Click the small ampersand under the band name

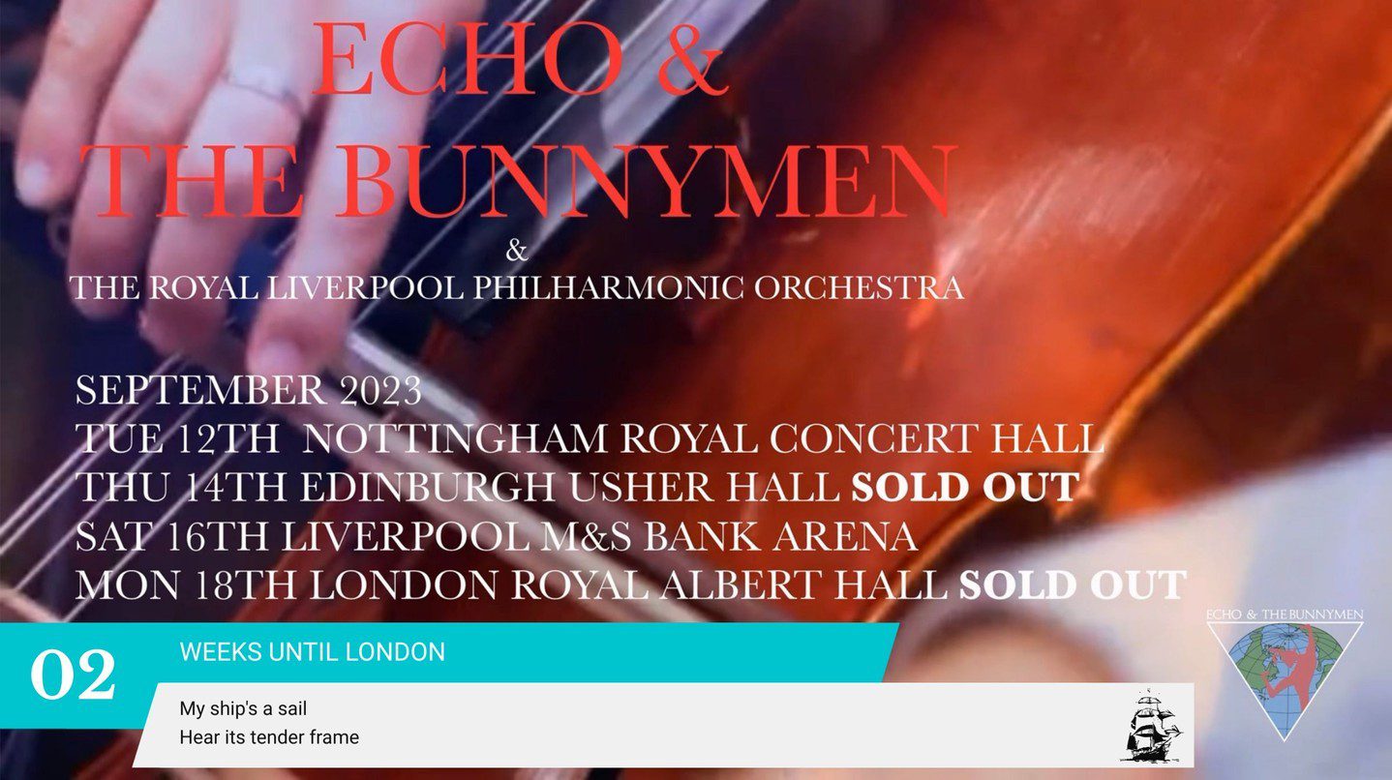(x=517, y=251)
